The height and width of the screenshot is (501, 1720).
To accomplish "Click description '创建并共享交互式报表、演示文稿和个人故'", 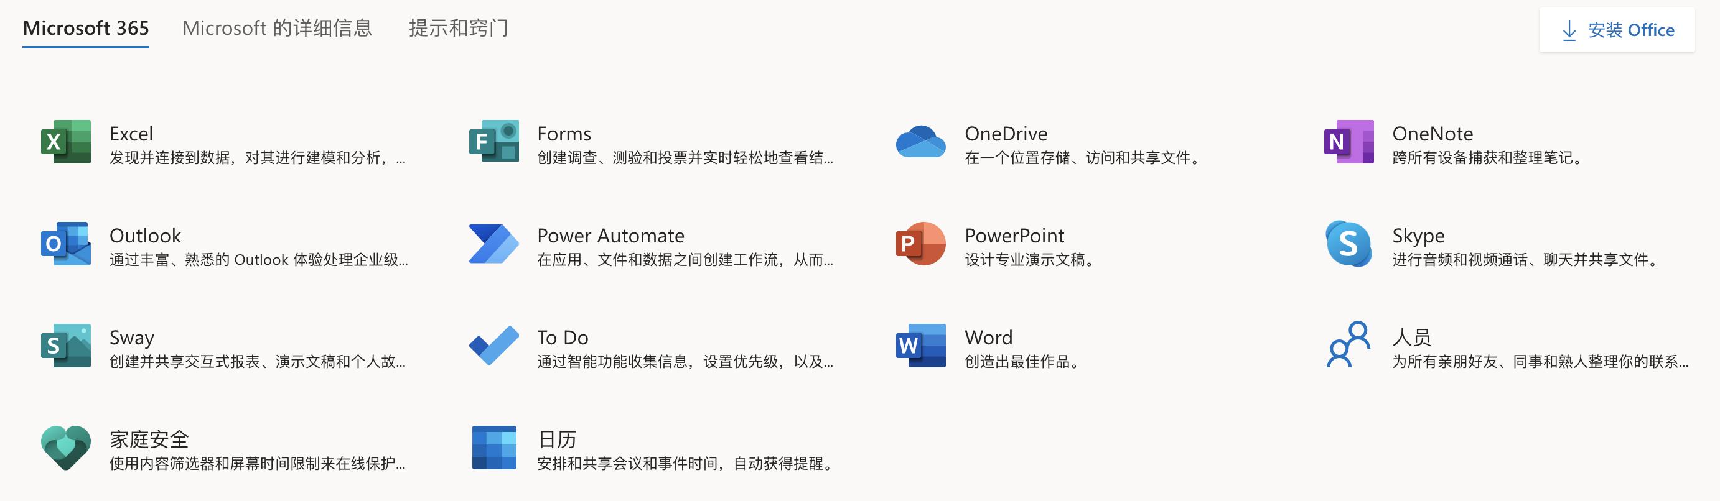I will coord(257,362).
